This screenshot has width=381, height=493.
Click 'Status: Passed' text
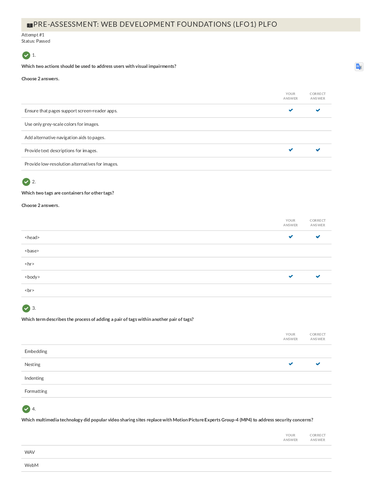click(36, 41)
